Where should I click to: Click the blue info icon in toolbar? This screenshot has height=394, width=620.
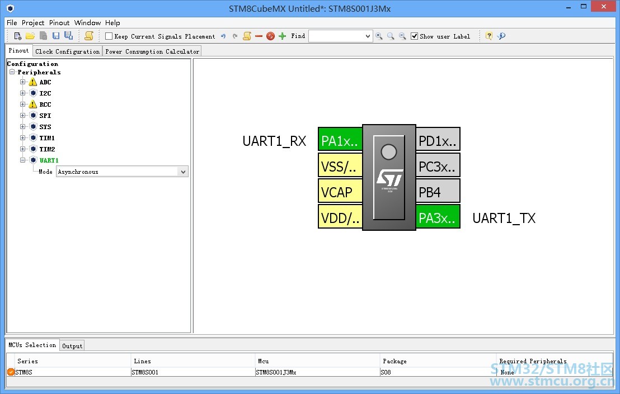point(501,36)
